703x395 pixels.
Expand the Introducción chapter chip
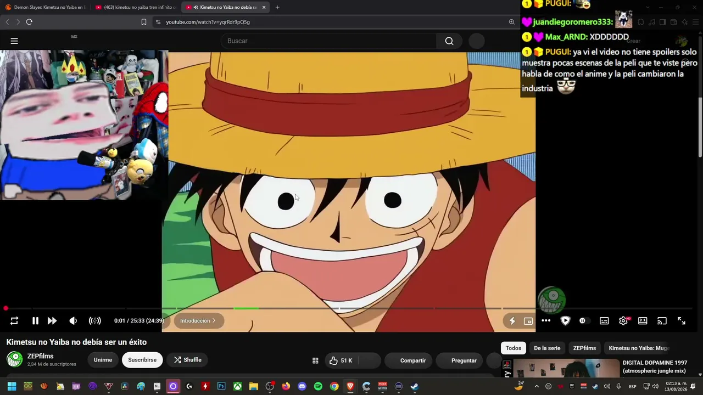click(x=198, y=321)
